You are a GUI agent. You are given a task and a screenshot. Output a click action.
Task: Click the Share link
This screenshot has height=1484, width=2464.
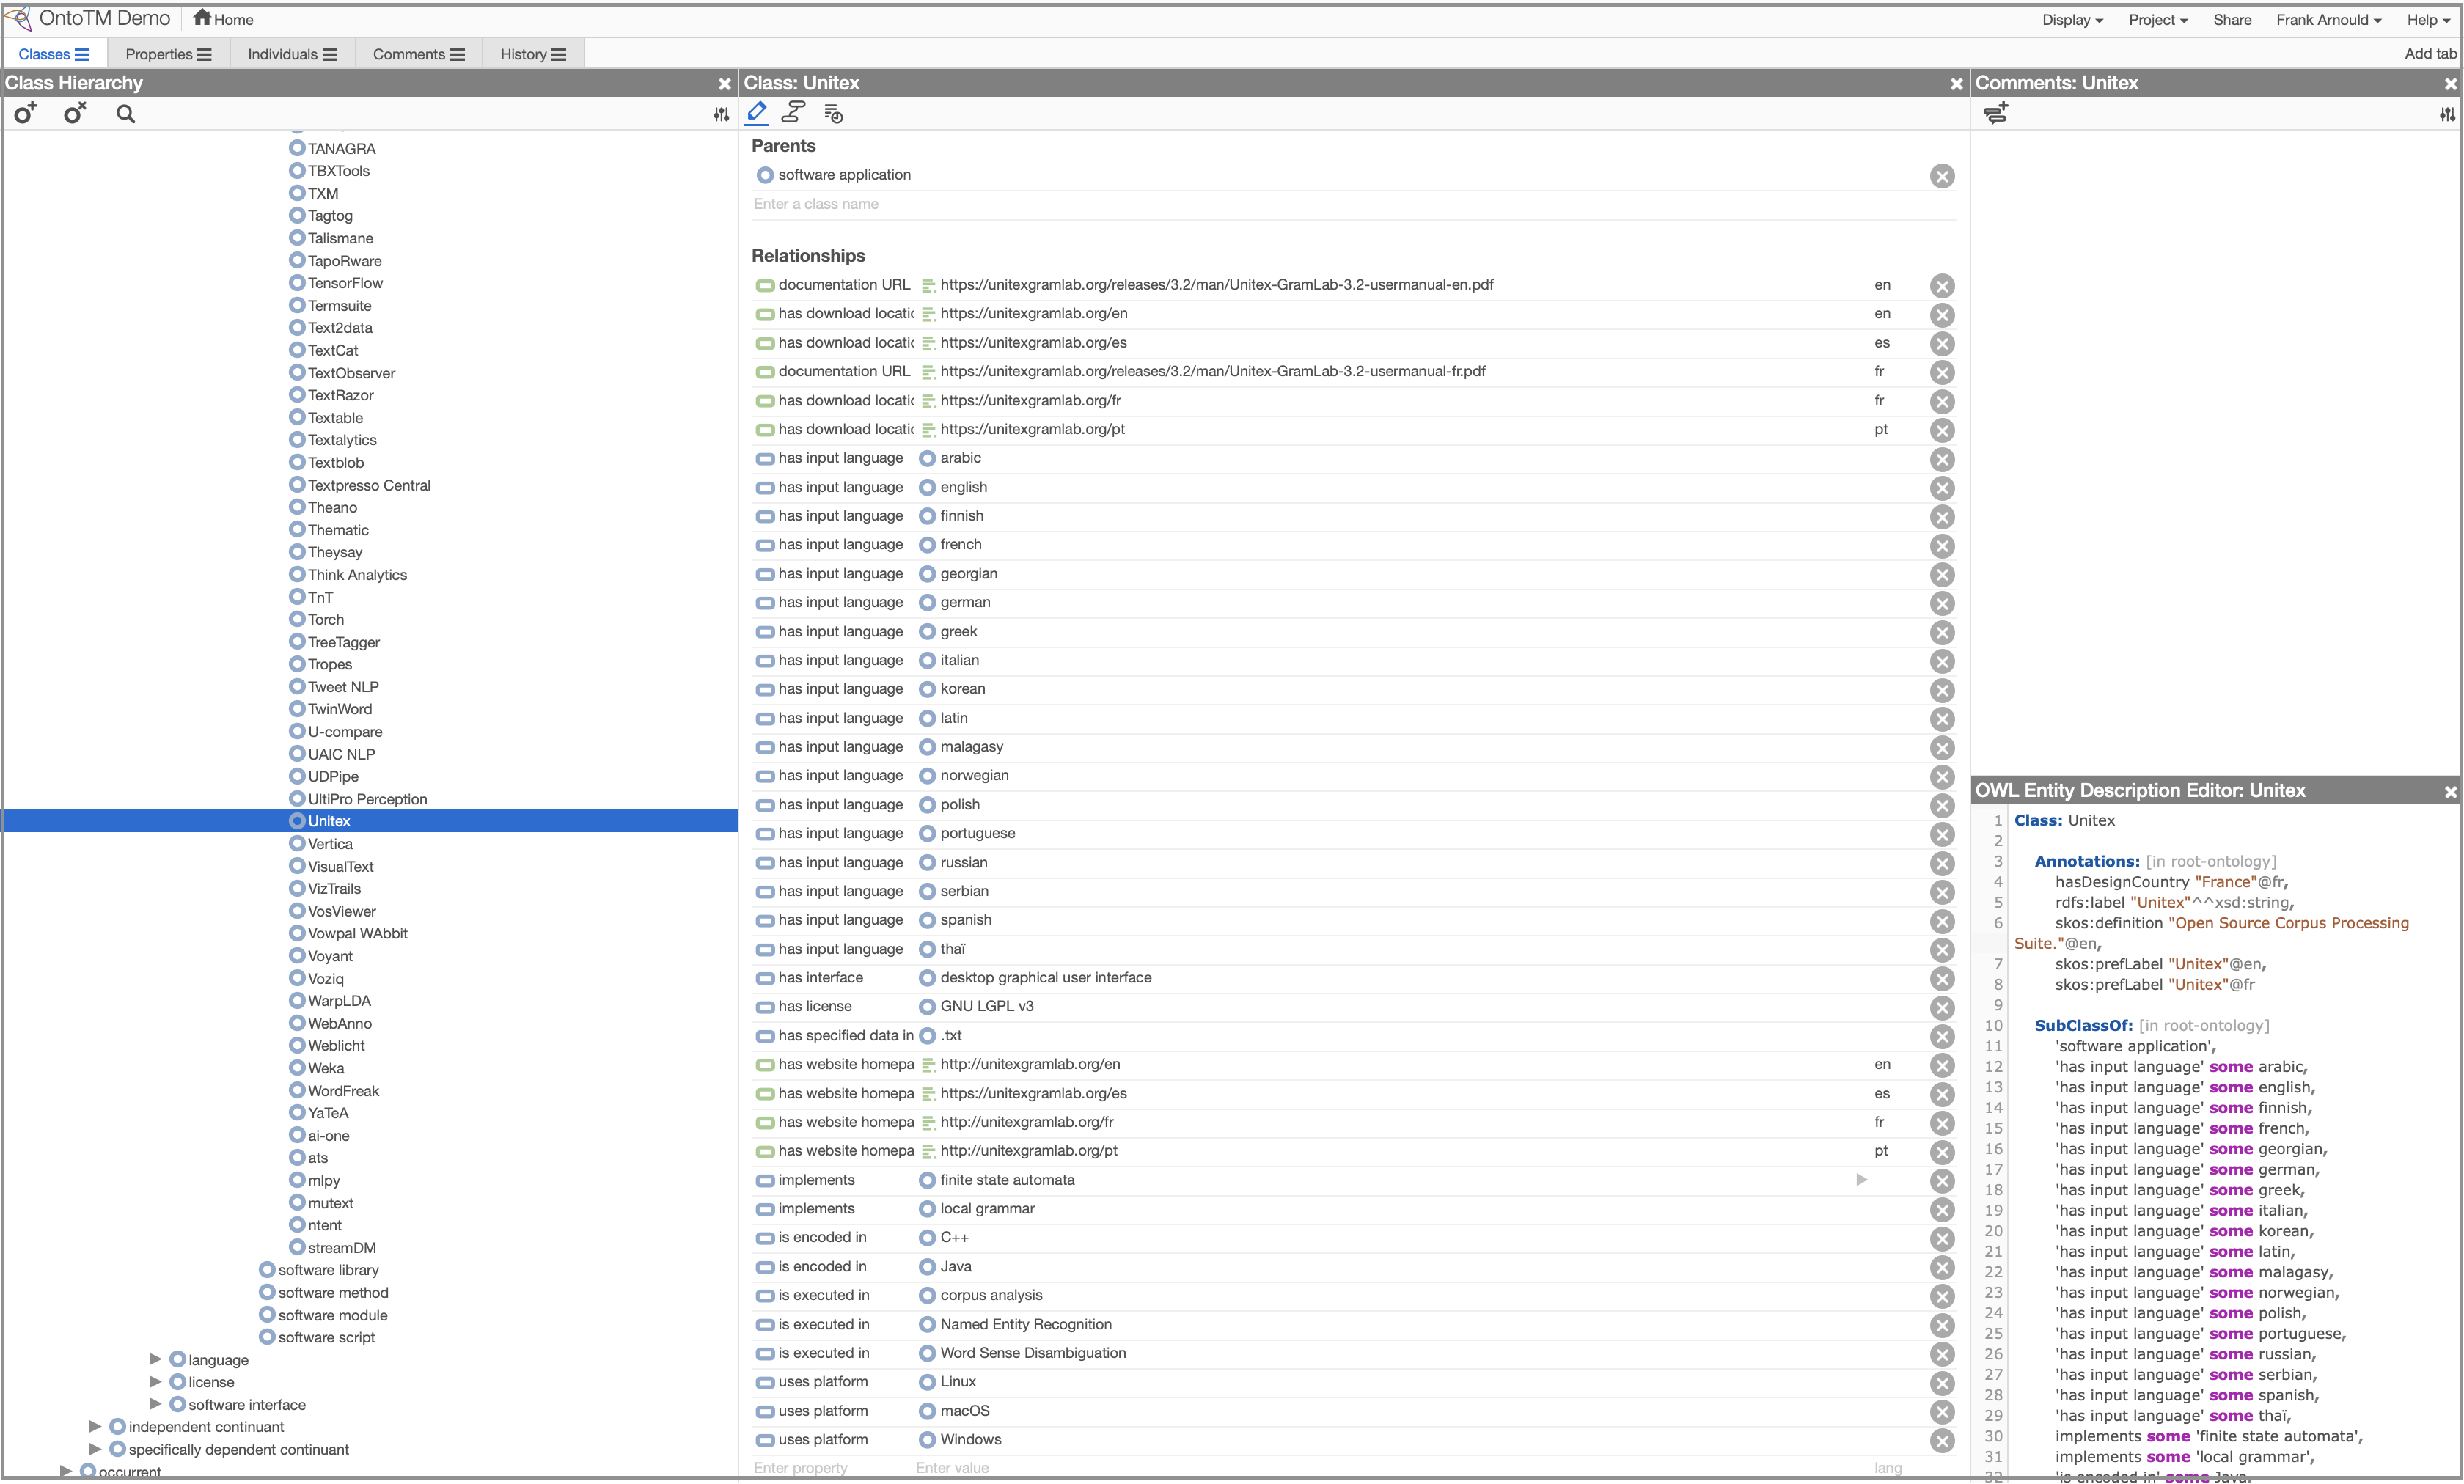point(2231,20)
